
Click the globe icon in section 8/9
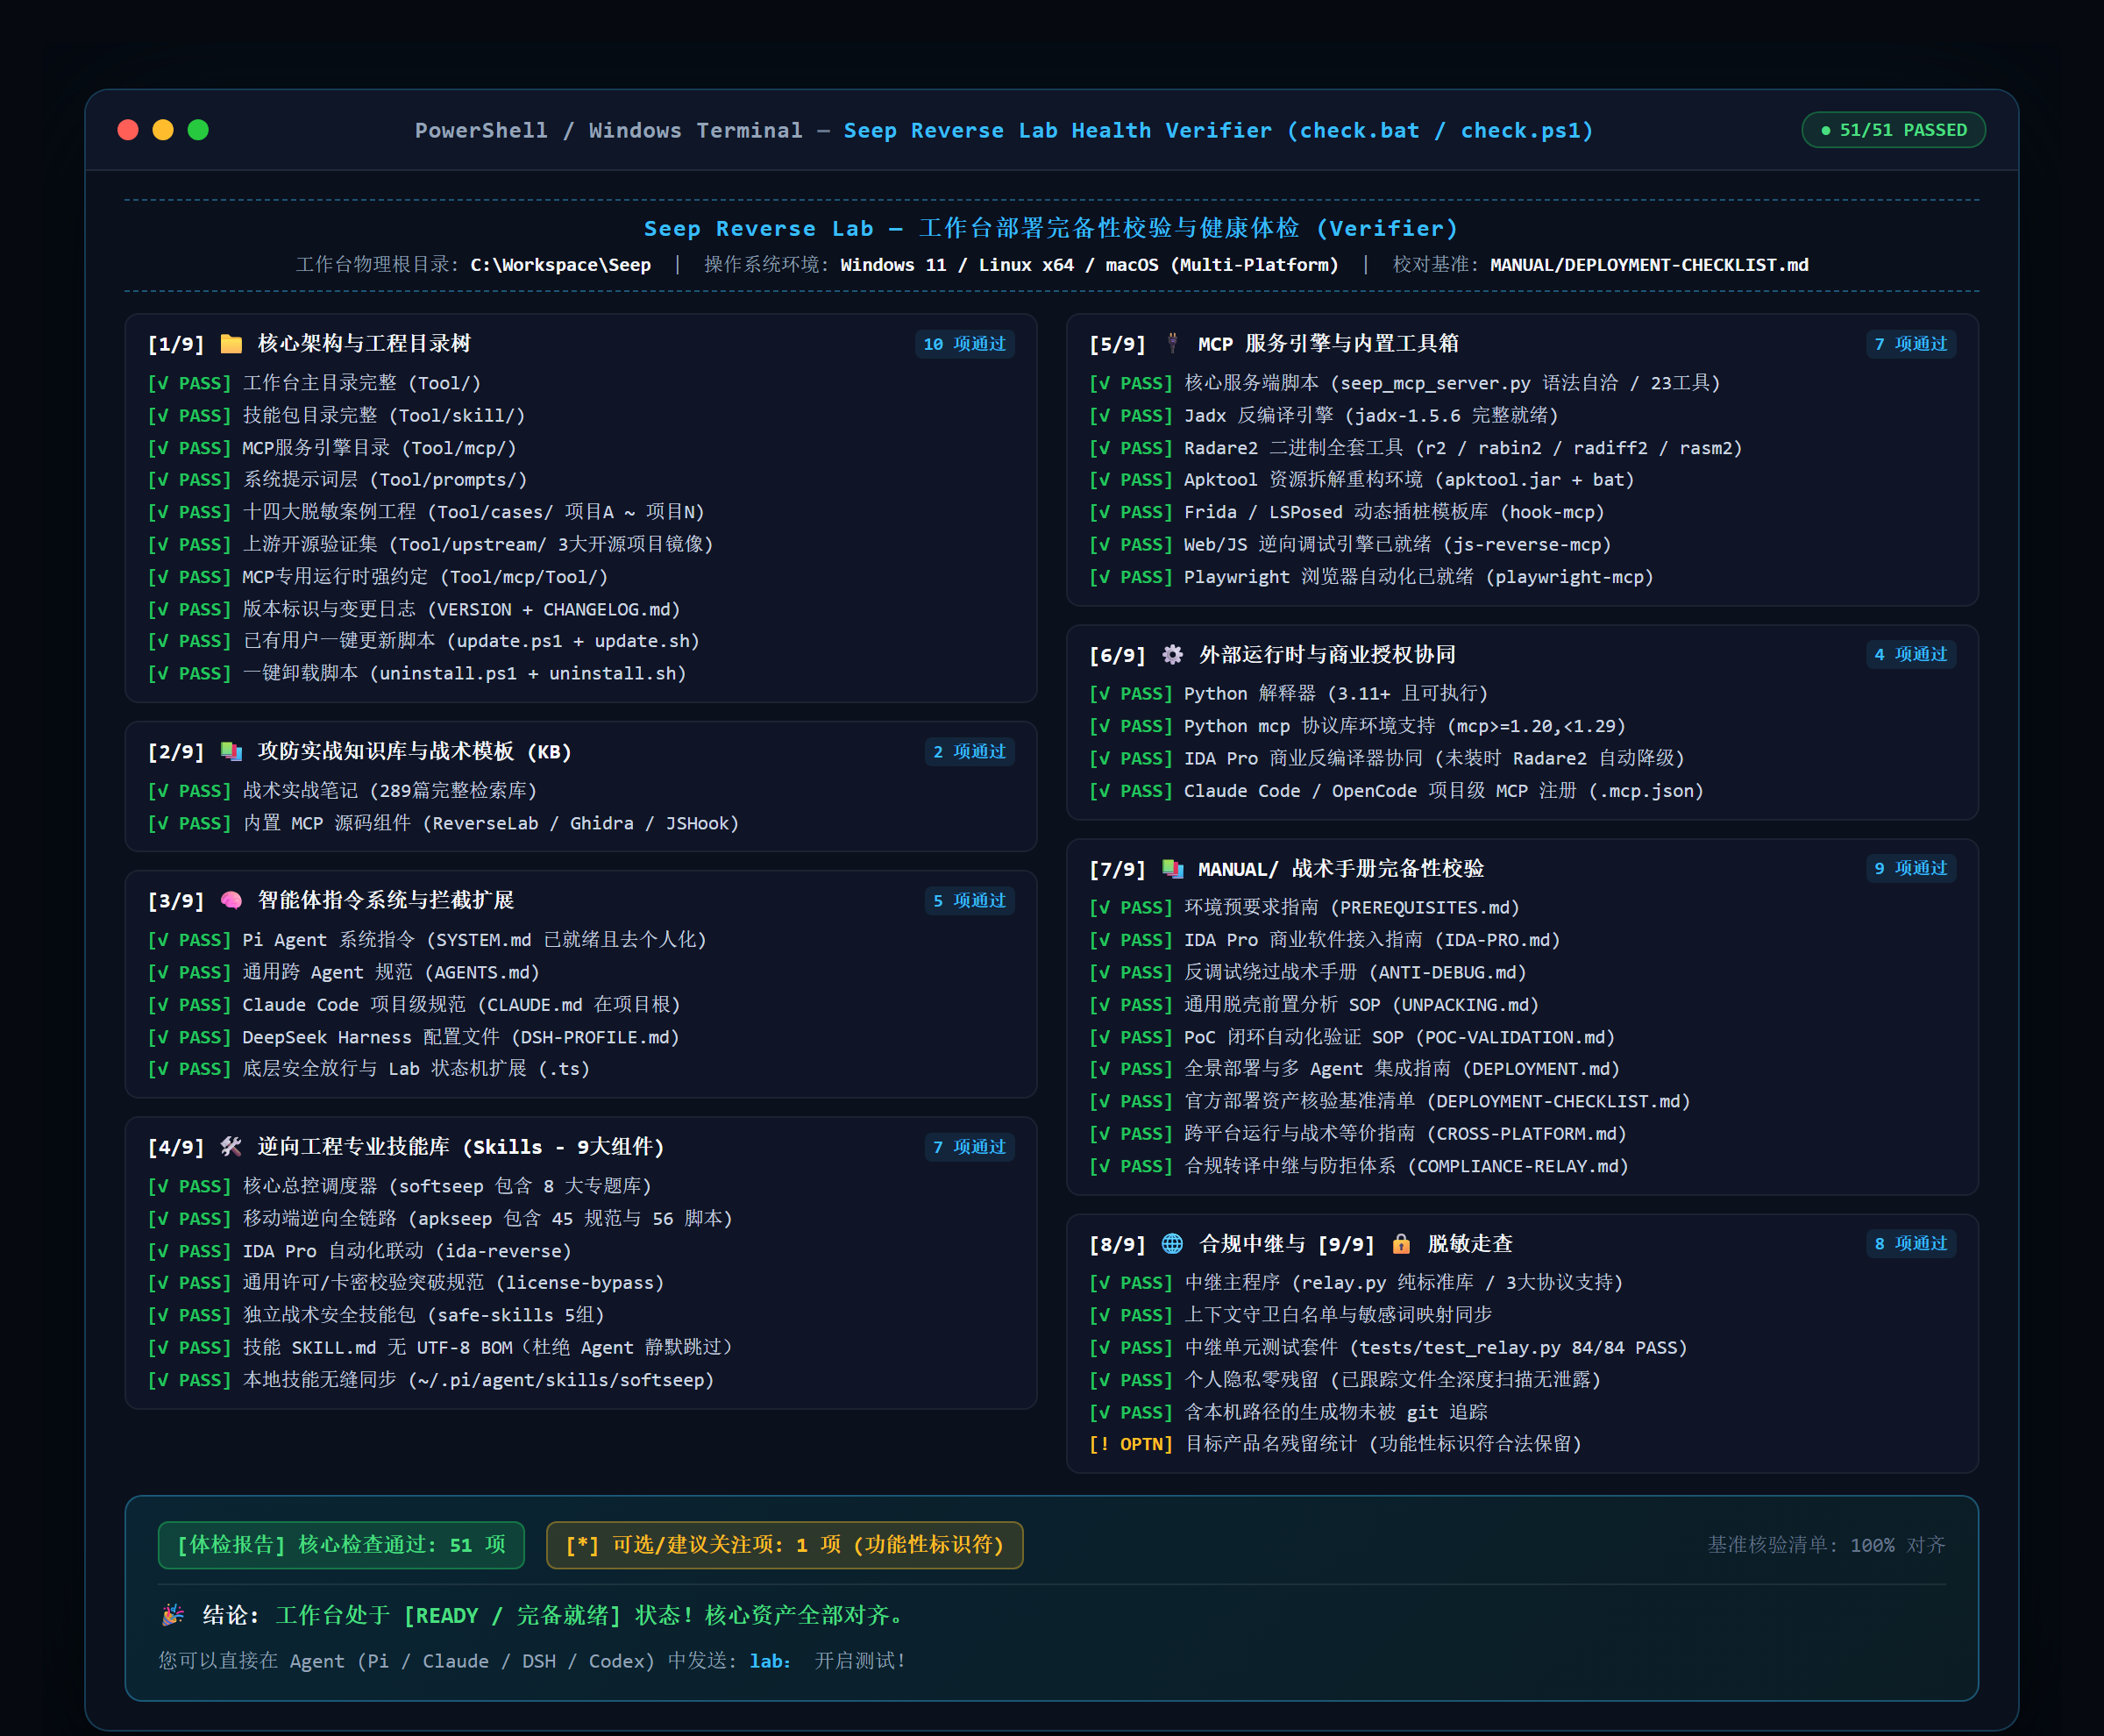coord(1173,1243)
